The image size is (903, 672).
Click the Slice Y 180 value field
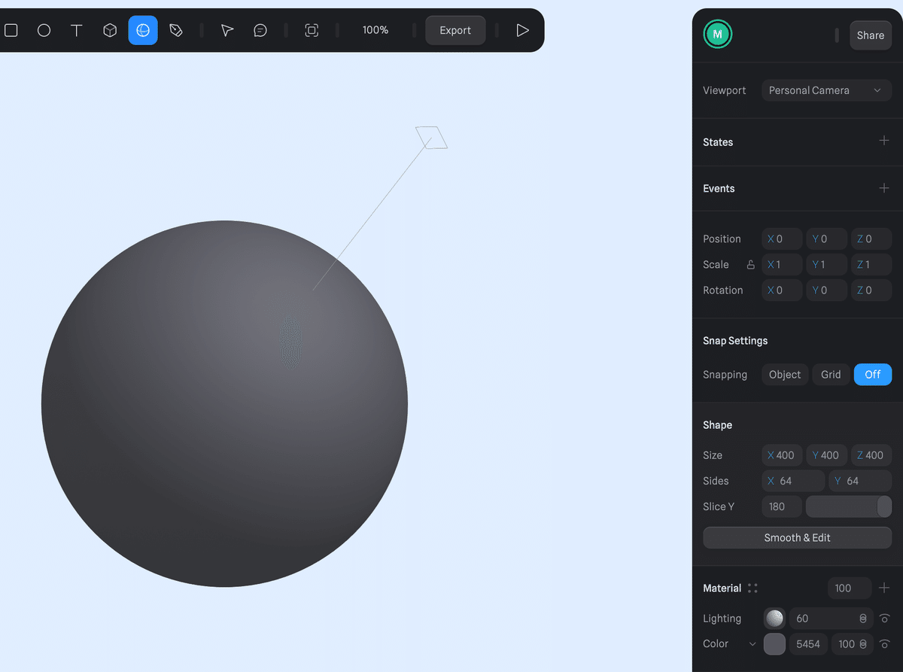[782, 506]
